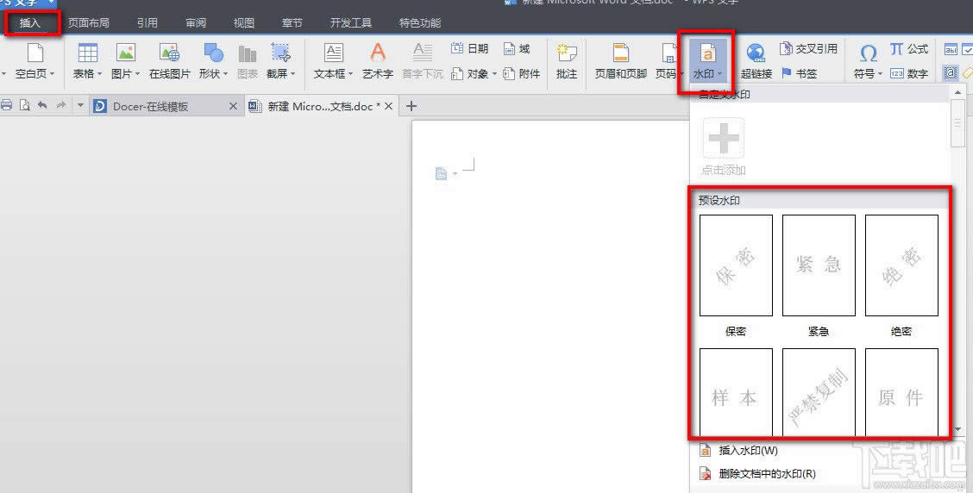Switch to the 页面布局 ribbon tab
This screenshot has height=493, width=973.
coord(89,22)
